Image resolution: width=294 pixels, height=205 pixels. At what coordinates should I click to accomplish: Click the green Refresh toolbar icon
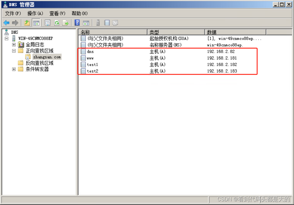57,23
